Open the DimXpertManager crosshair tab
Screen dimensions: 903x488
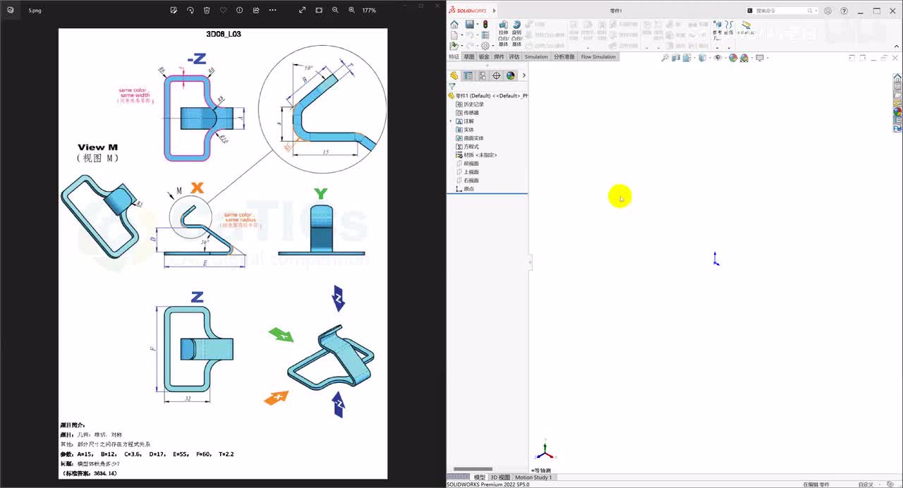point(497,75)
